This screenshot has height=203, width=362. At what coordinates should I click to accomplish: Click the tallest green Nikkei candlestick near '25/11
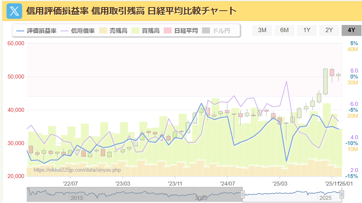pos(325,81)
